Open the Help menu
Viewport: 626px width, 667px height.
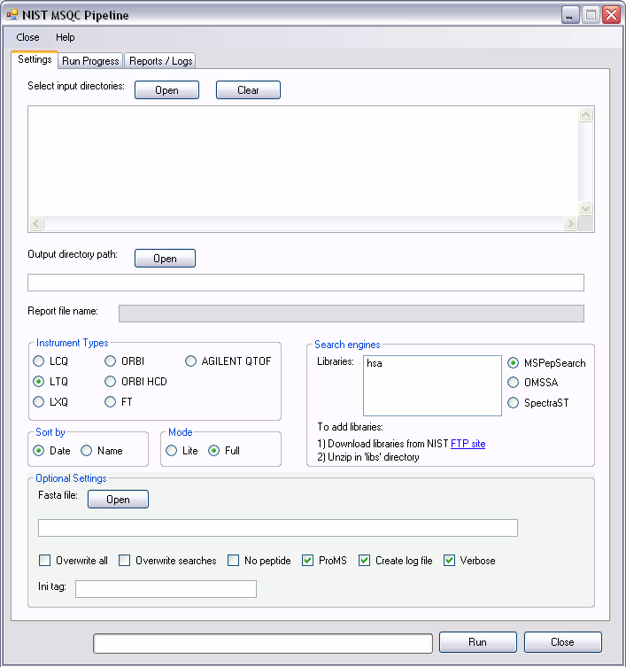66,37
